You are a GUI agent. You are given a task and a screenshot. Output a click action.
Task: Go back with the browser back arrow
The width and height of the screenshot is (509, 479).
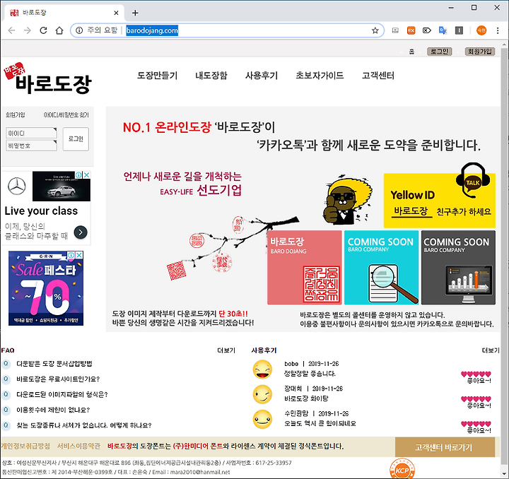click(x=12, y=30)
